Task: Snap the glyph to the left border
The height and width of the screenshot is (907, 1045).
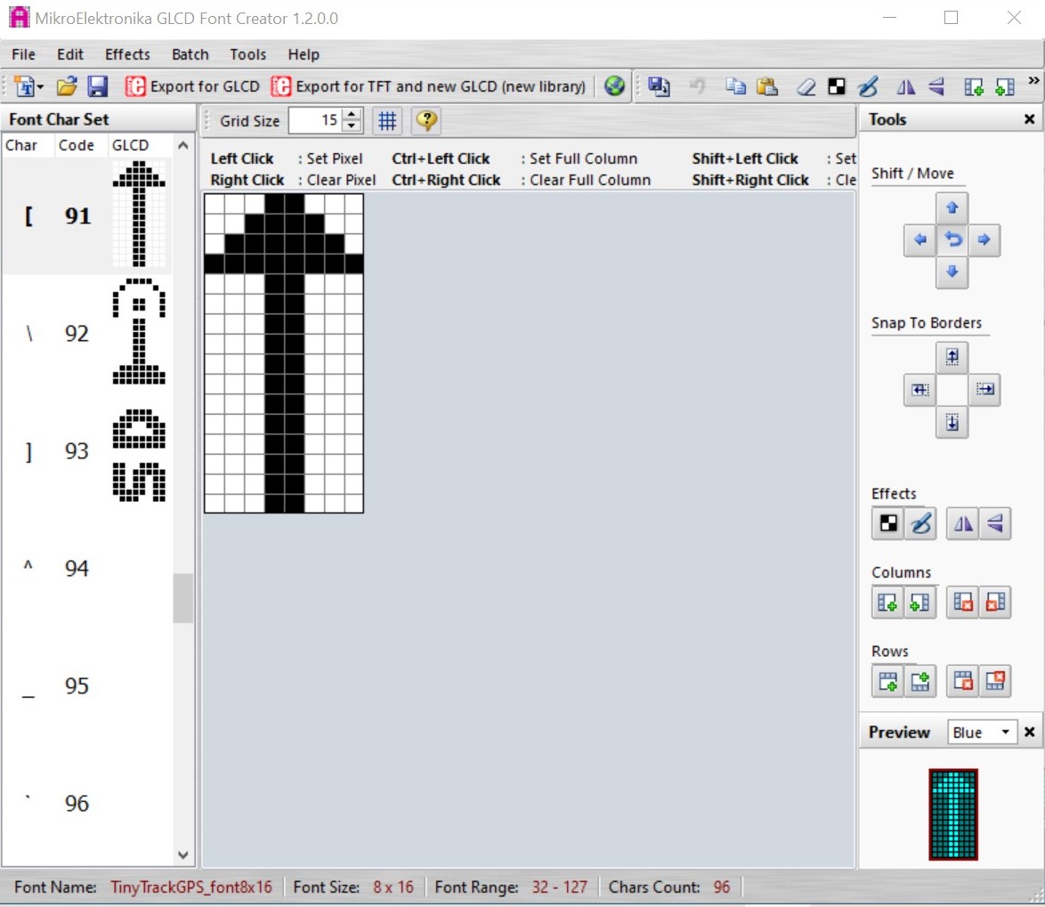Action: 919,389
